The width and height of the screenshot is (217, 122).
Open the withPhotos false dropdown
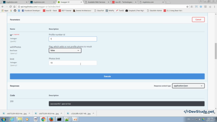click(x=65, y=50)
